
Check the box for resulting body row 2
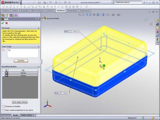coord(7,75)
